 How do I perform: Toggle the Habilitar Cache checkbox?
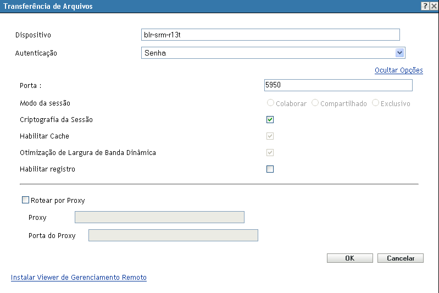(x=270, y=136)
